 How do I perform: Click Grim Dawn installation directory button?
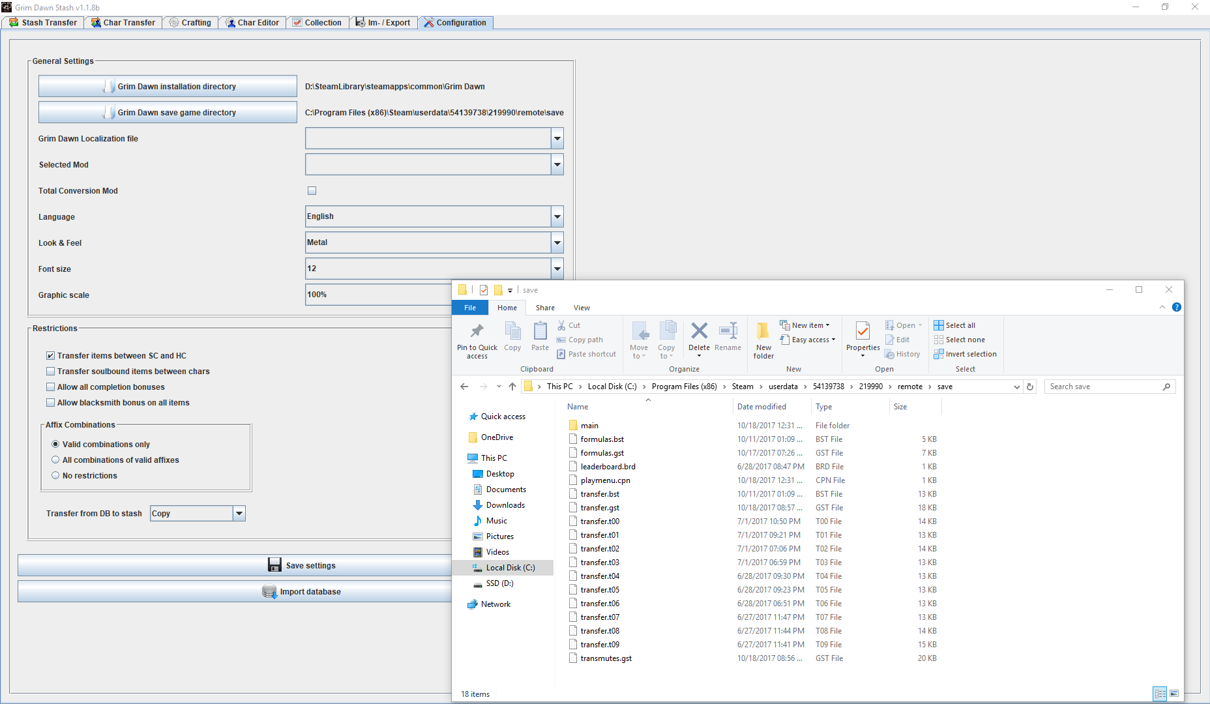(x=168, y=86)
